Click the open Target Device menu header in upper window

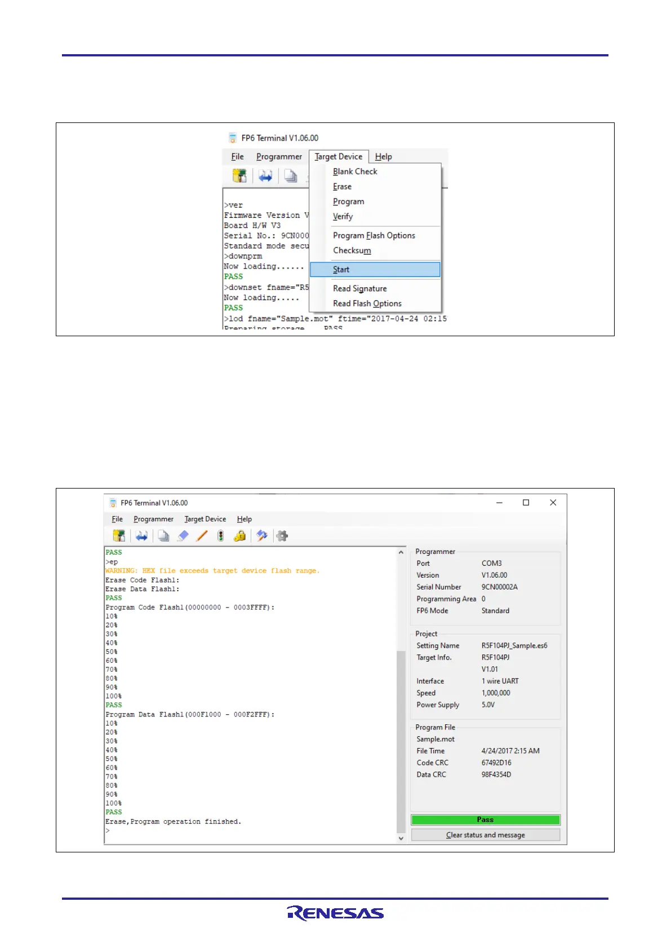(x=339, y=157)
